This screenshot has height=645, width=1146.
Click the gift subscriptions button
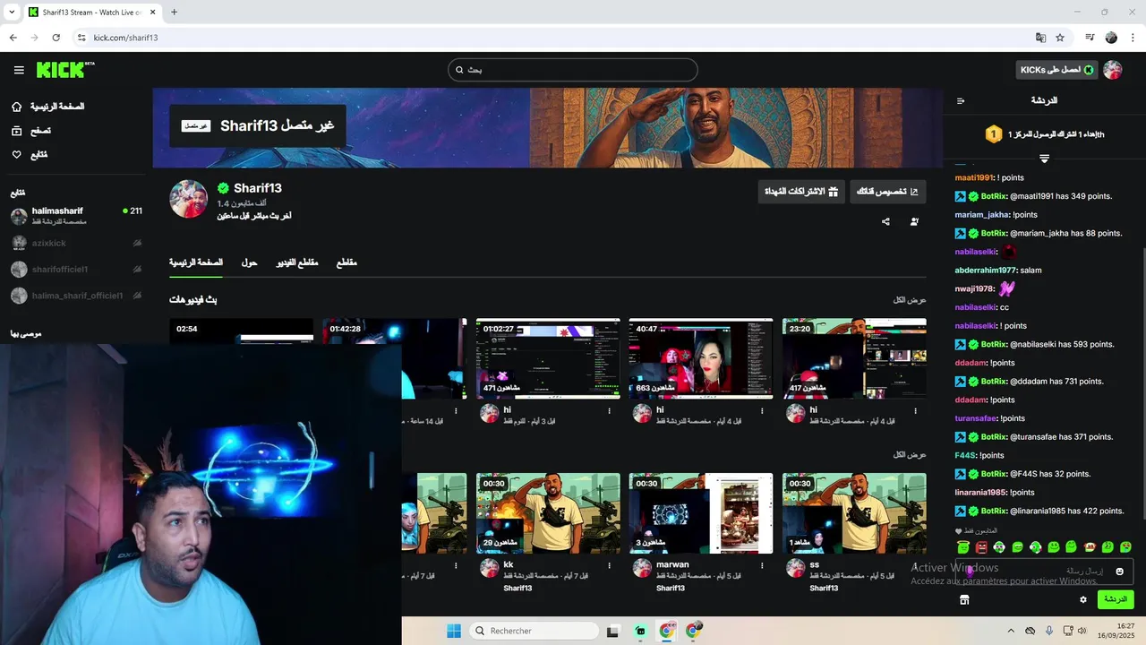coord(800,191)
